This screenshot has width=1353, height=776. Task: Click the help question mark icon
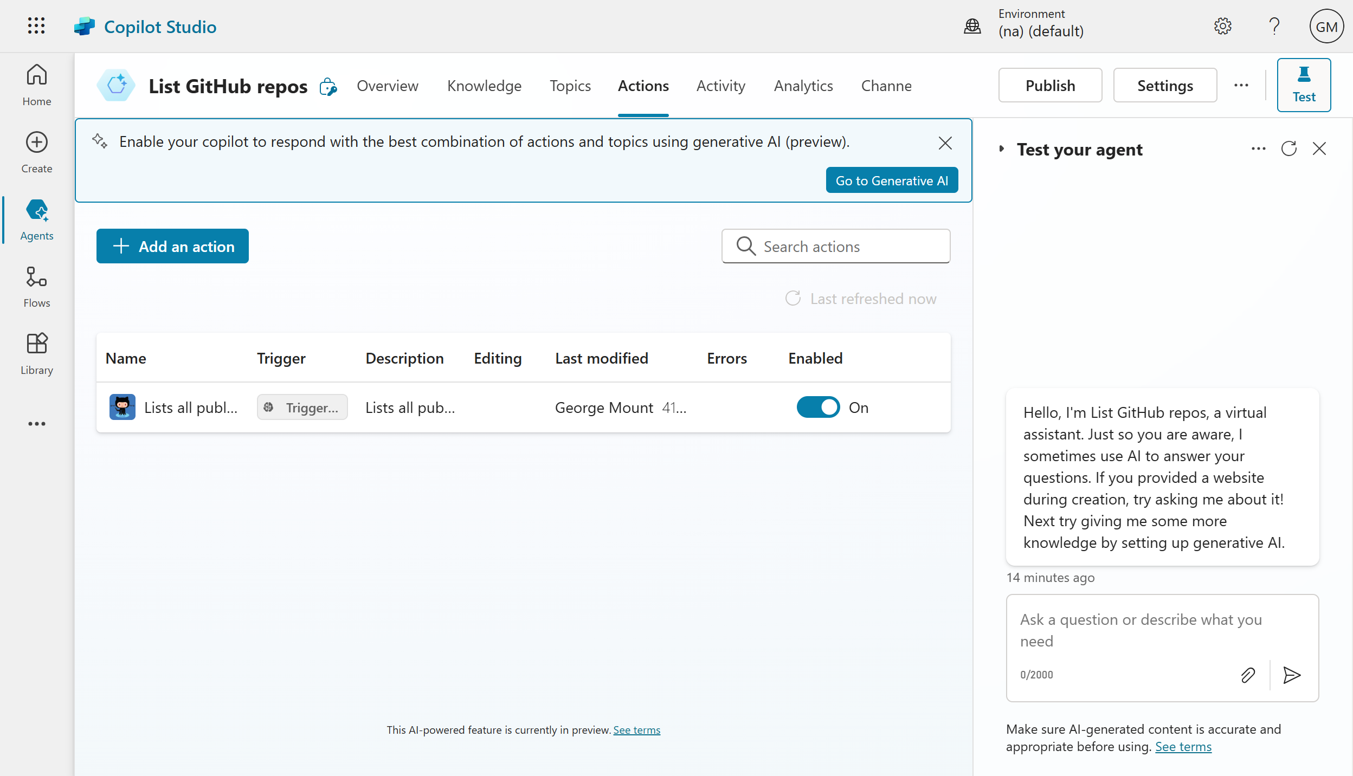coord(1274,26)
